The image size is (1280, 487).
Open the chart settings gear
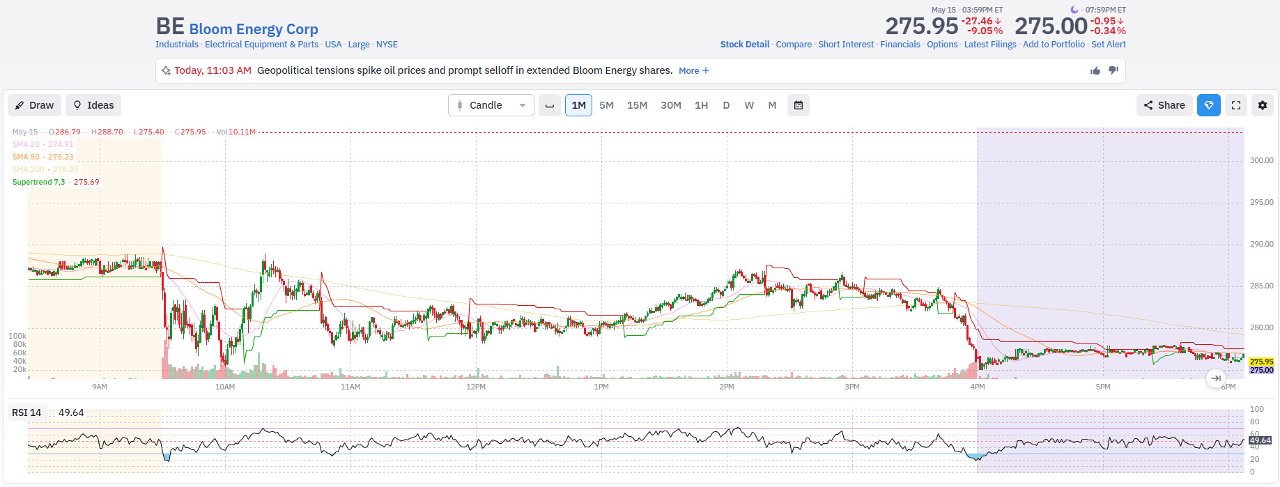1263,105
